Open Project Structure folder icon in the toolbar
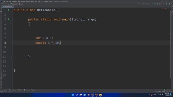 click(167, 4)
